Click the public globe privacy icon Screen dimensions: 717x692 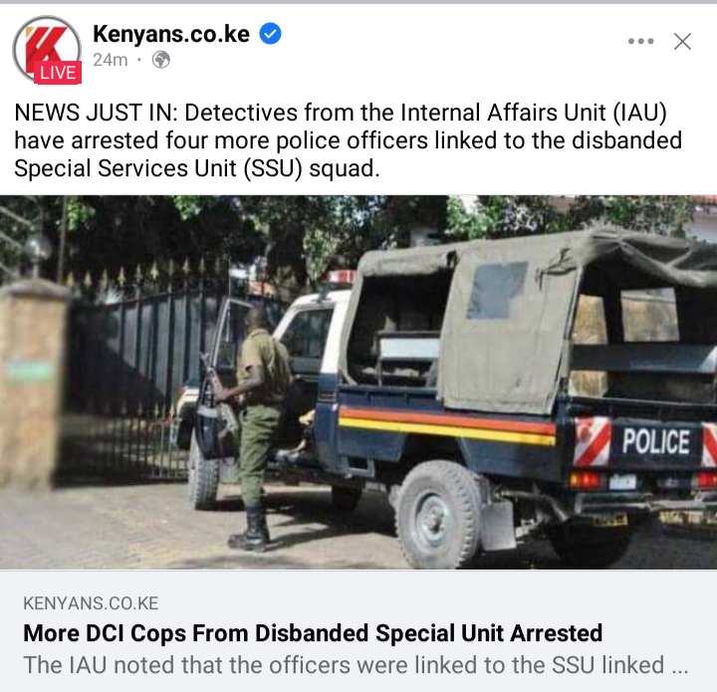pyautogui.click(x=161, y=60)
